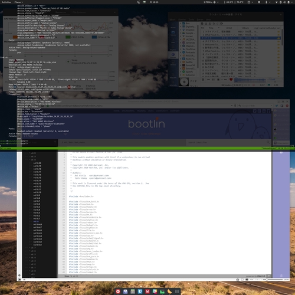Screen dimensions: 295x295
Task: Select kernel version v4.18.20 in version tree
Action: (37, 163)
